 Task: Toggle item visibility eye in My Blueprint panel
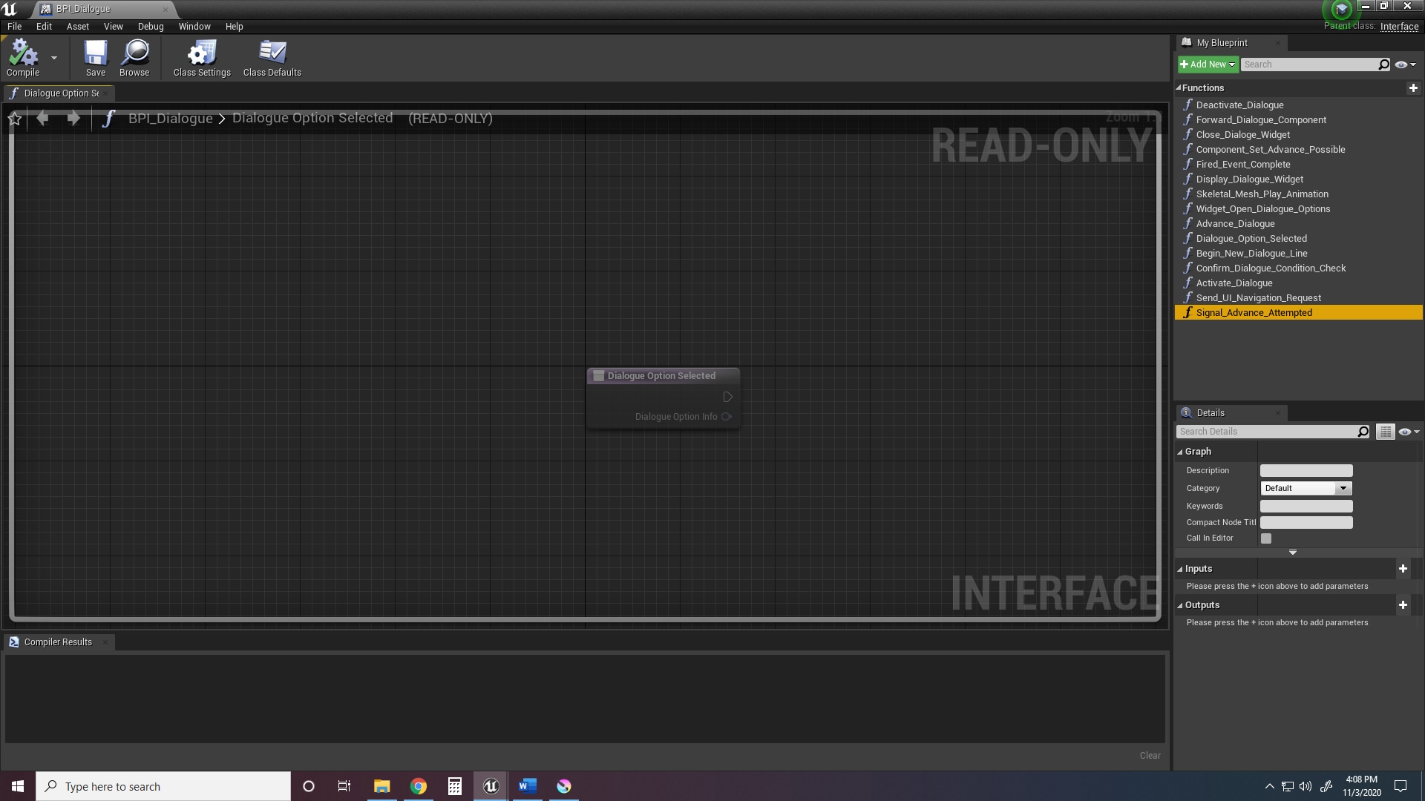pos(1403,65)
